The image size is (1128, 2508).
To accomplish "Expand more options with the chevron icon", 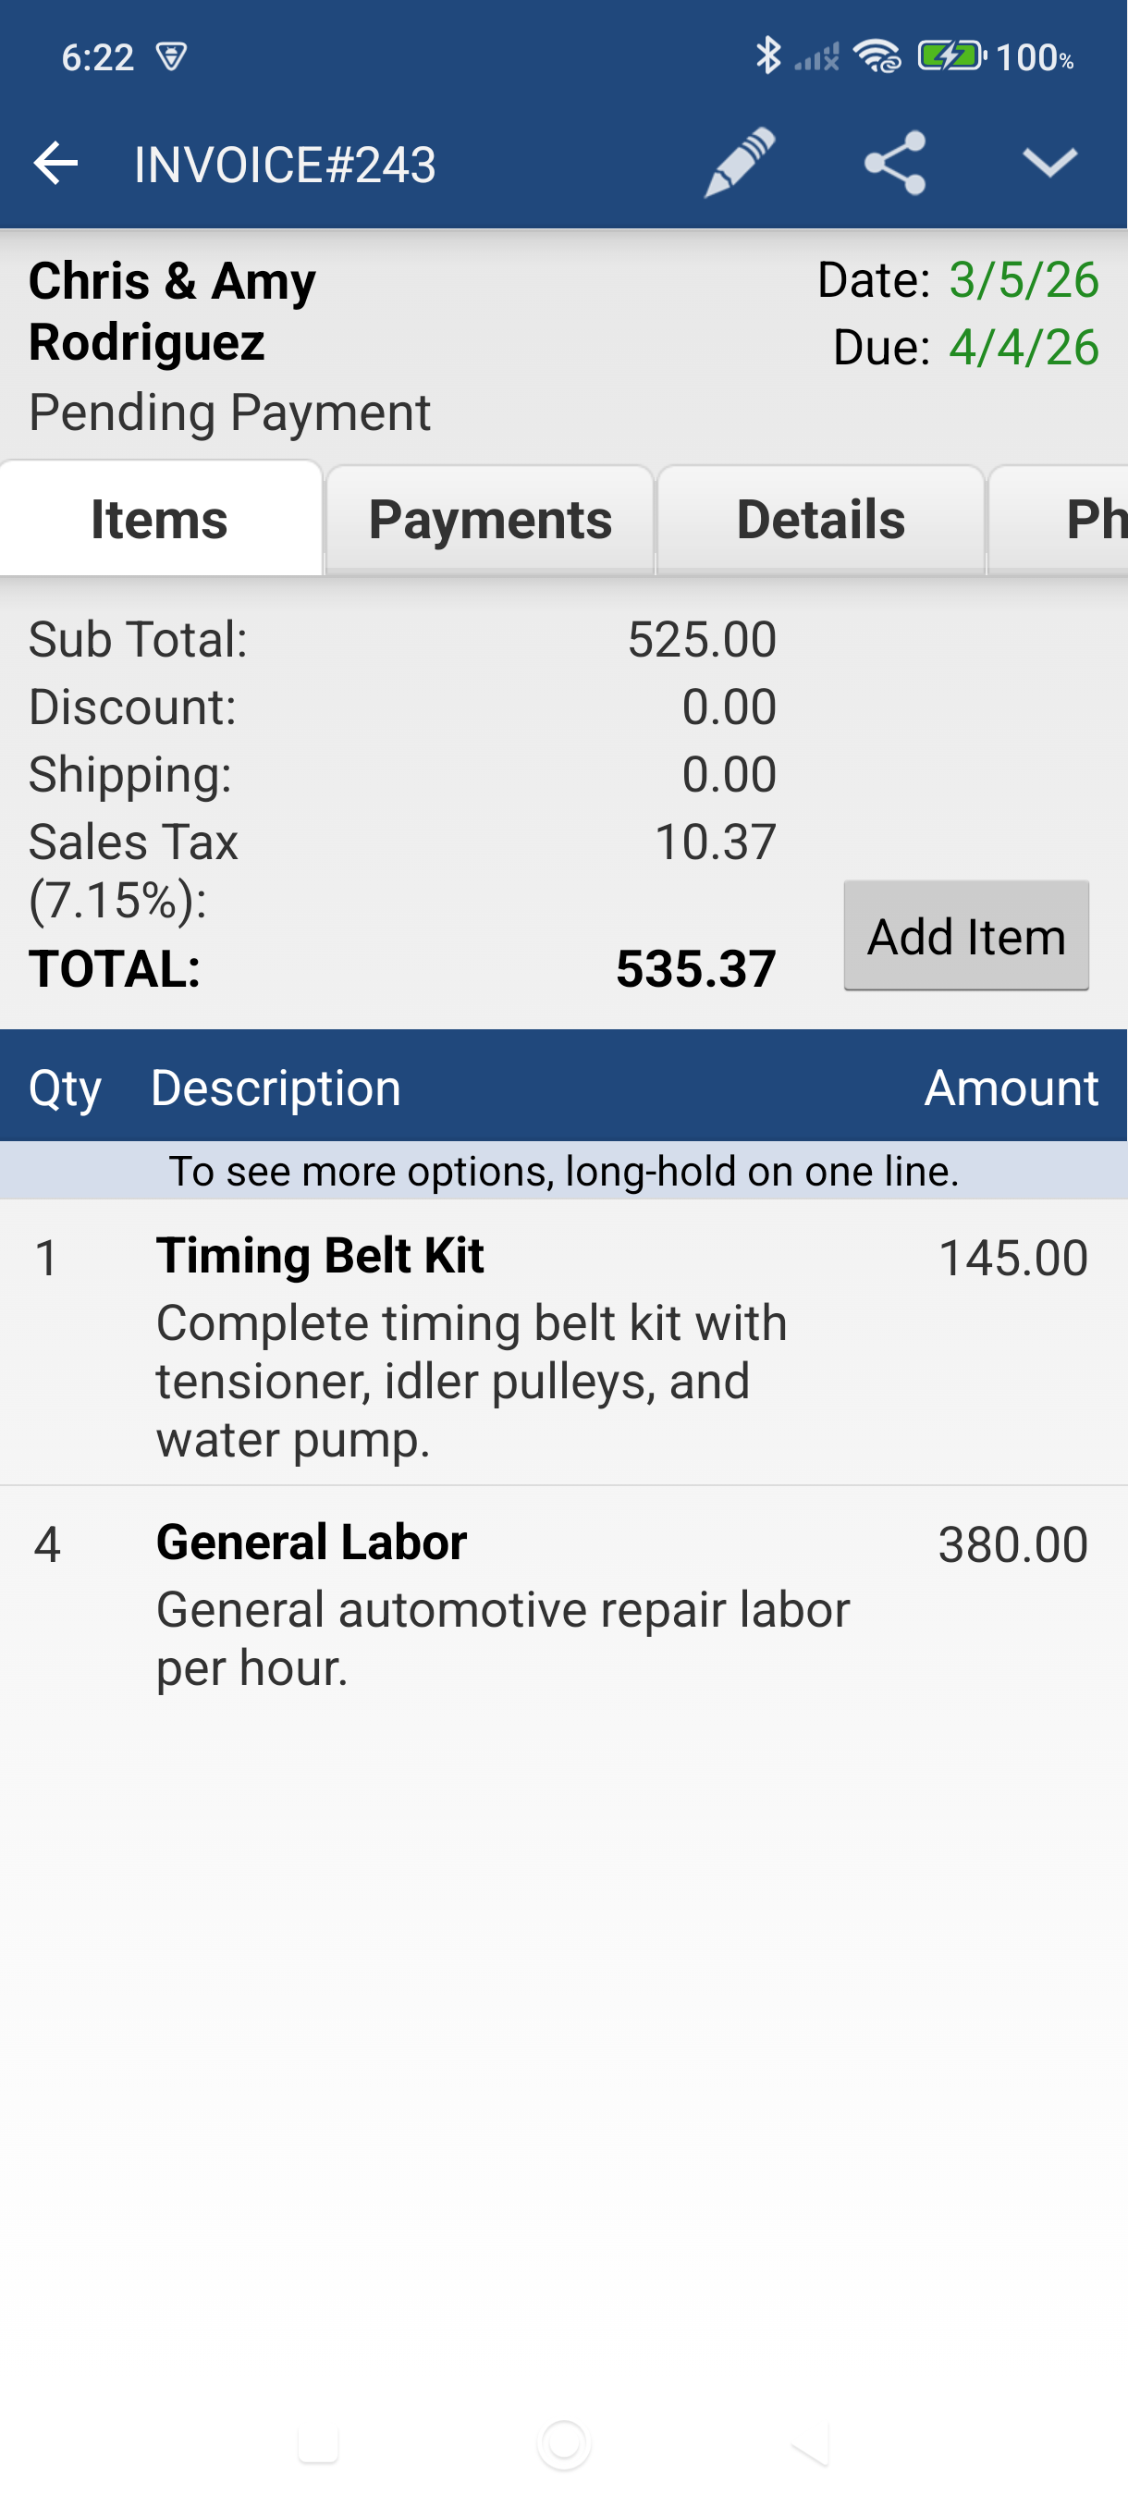I will (1049, 164).
